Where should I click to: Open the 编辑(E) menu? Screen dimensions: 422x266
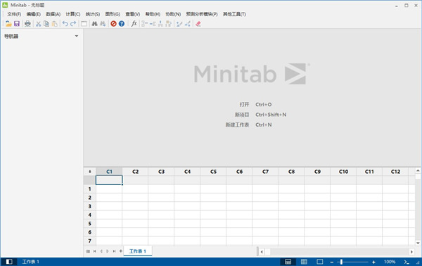pos(34,14)
